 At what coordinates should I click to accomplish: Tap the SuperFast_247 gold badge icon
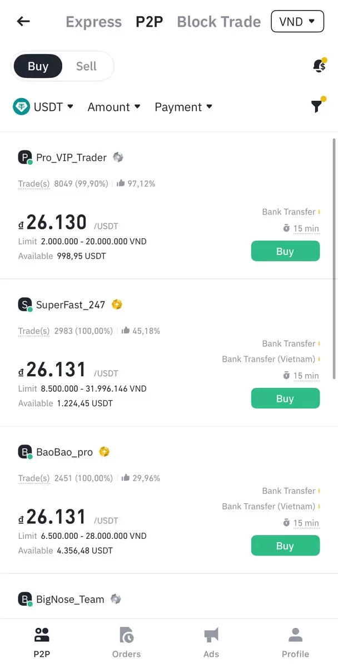[117, 304]
